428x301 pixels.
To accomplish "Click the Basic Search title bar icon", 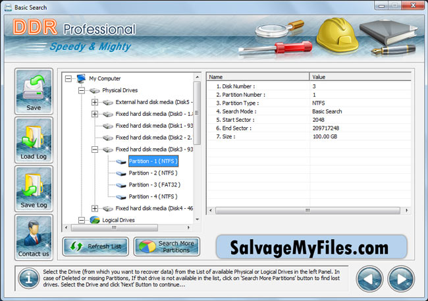I will 8,7.
